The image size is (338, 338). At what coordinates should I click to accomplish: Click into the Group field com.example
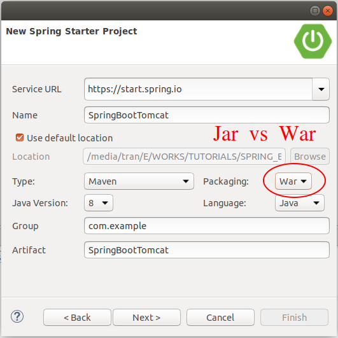point(207,226)
